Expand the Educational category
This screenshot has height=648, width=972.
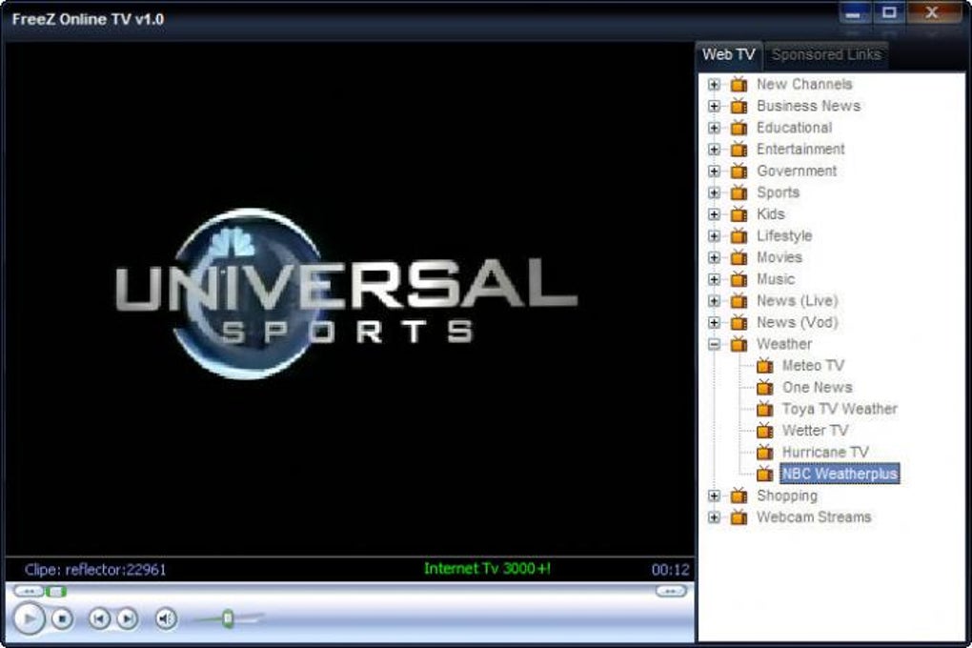[714, 129]
